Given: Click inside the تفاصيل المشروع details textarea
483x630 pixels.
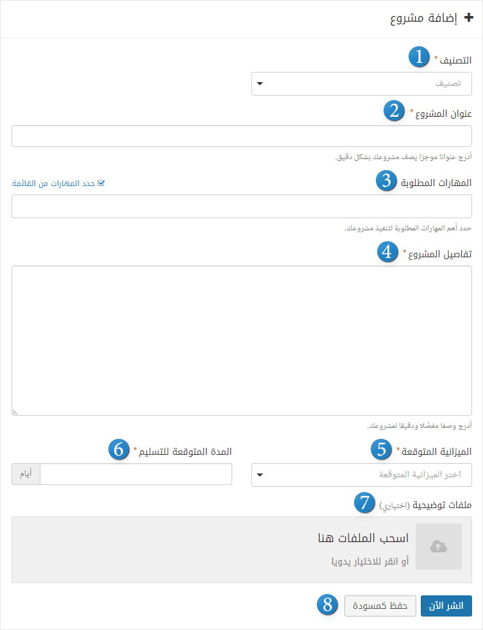Looking at the screenshot, I should pos(241,340).
